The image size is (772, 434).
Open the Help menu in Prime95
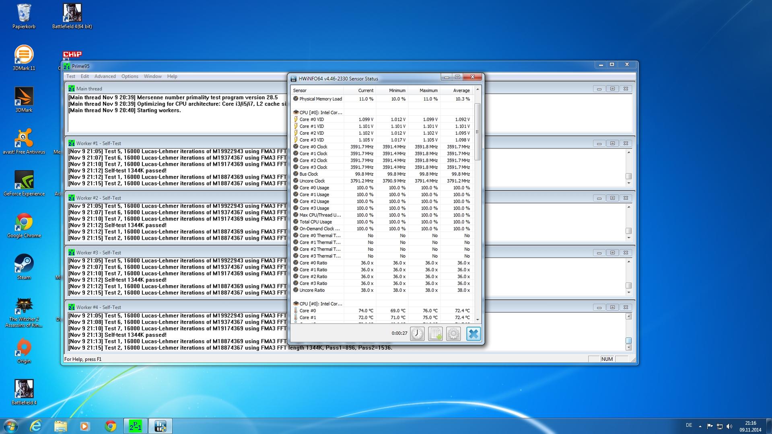pos(172,76)
